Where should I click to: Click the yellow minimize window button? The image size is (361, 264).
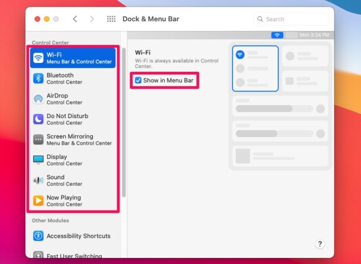47,19
